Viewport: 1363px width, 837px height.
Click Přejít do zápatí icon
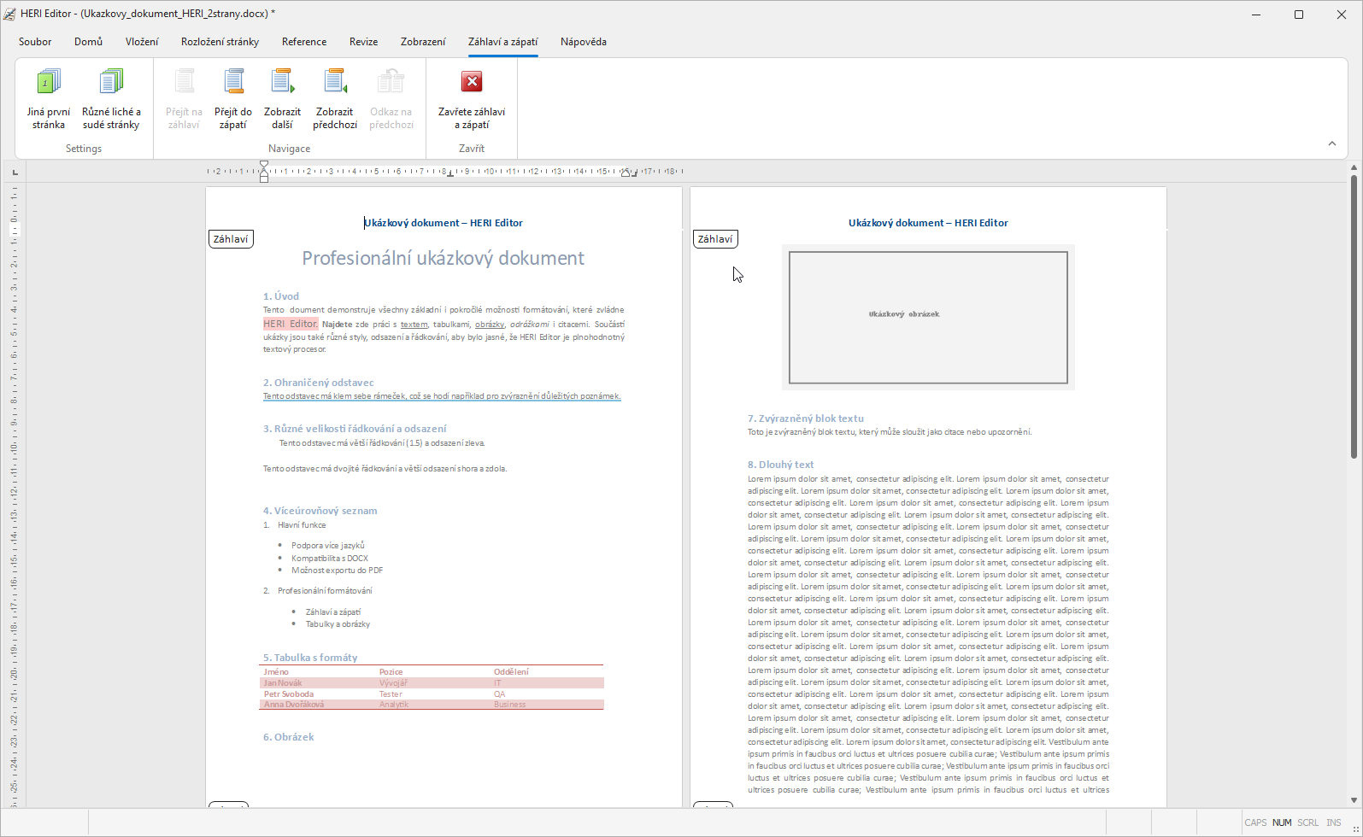coord(233,83)
